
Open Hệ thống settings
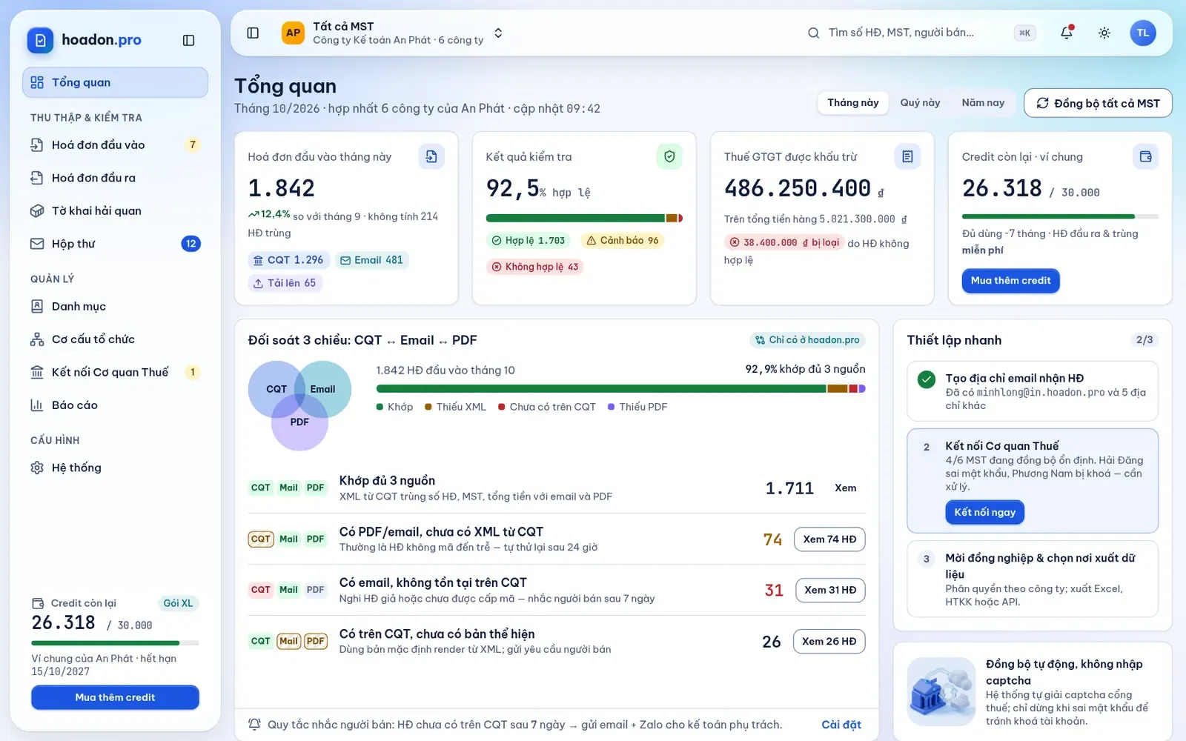[115, 468]
